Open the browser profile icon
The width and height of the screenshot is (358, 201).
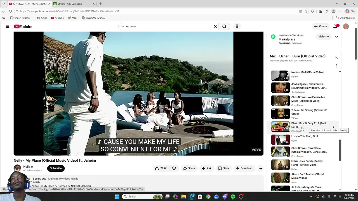click(333, 11)
